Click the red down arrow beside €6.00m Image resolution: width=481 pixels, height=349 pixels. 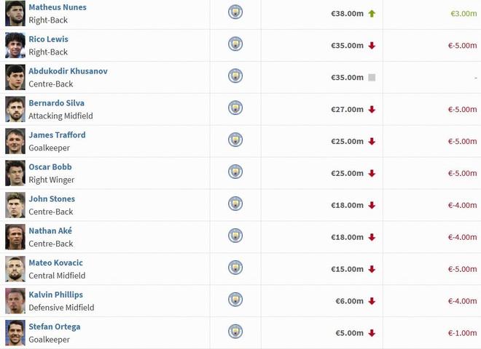(372, 301)
